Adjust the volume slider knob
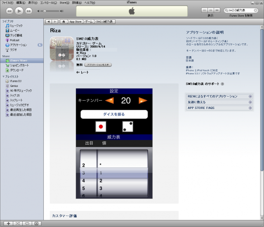264x227 pixels. pyautogui.click(x=45, y=11)
